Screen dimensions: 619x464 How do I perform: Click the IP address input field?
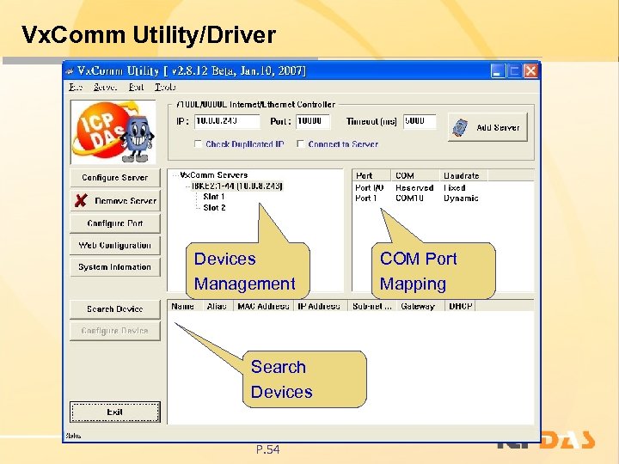[227, 121]
